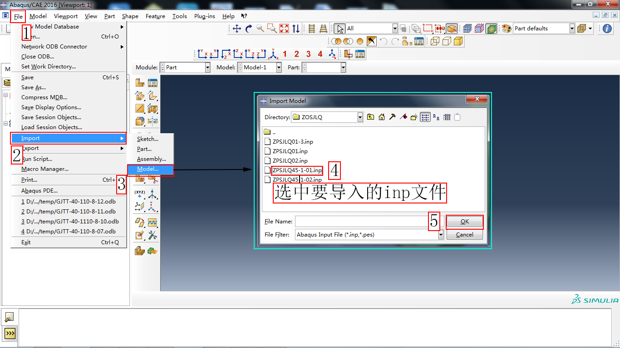Open the color palette icon beside Part defaults
This screenshot has height=348, width=620.
(x=507, y=29)
